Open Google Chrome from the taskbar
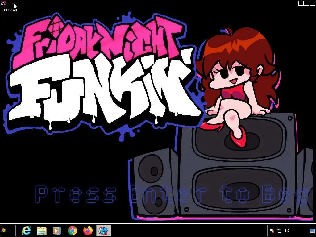The height and width of the screenshot is (237, 316). (72, 231)
